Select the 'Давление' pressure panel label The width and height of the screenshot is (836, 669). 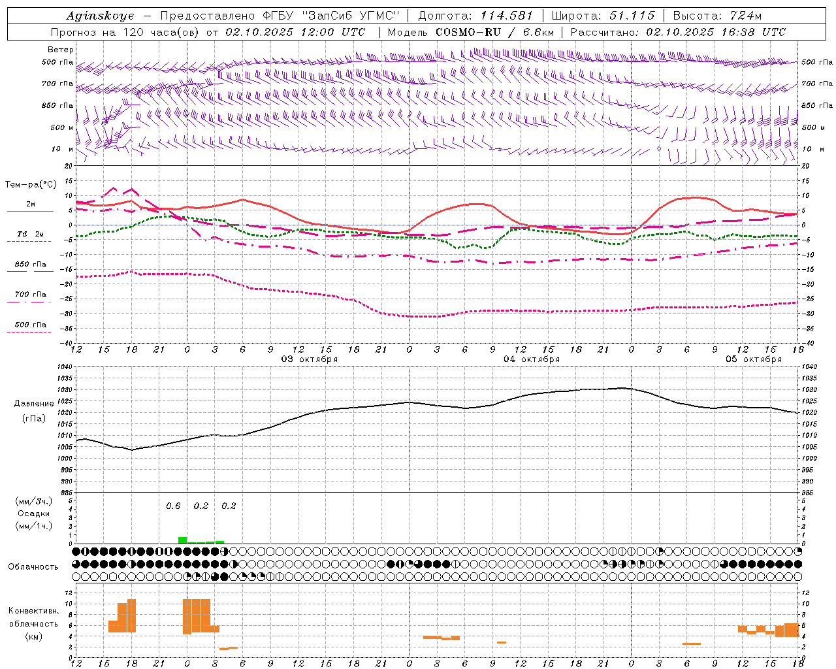click(34, 404)
